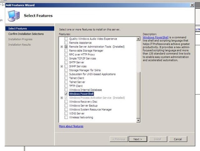Tick the Wireless Networking checkbox

[x=66, y=117]
